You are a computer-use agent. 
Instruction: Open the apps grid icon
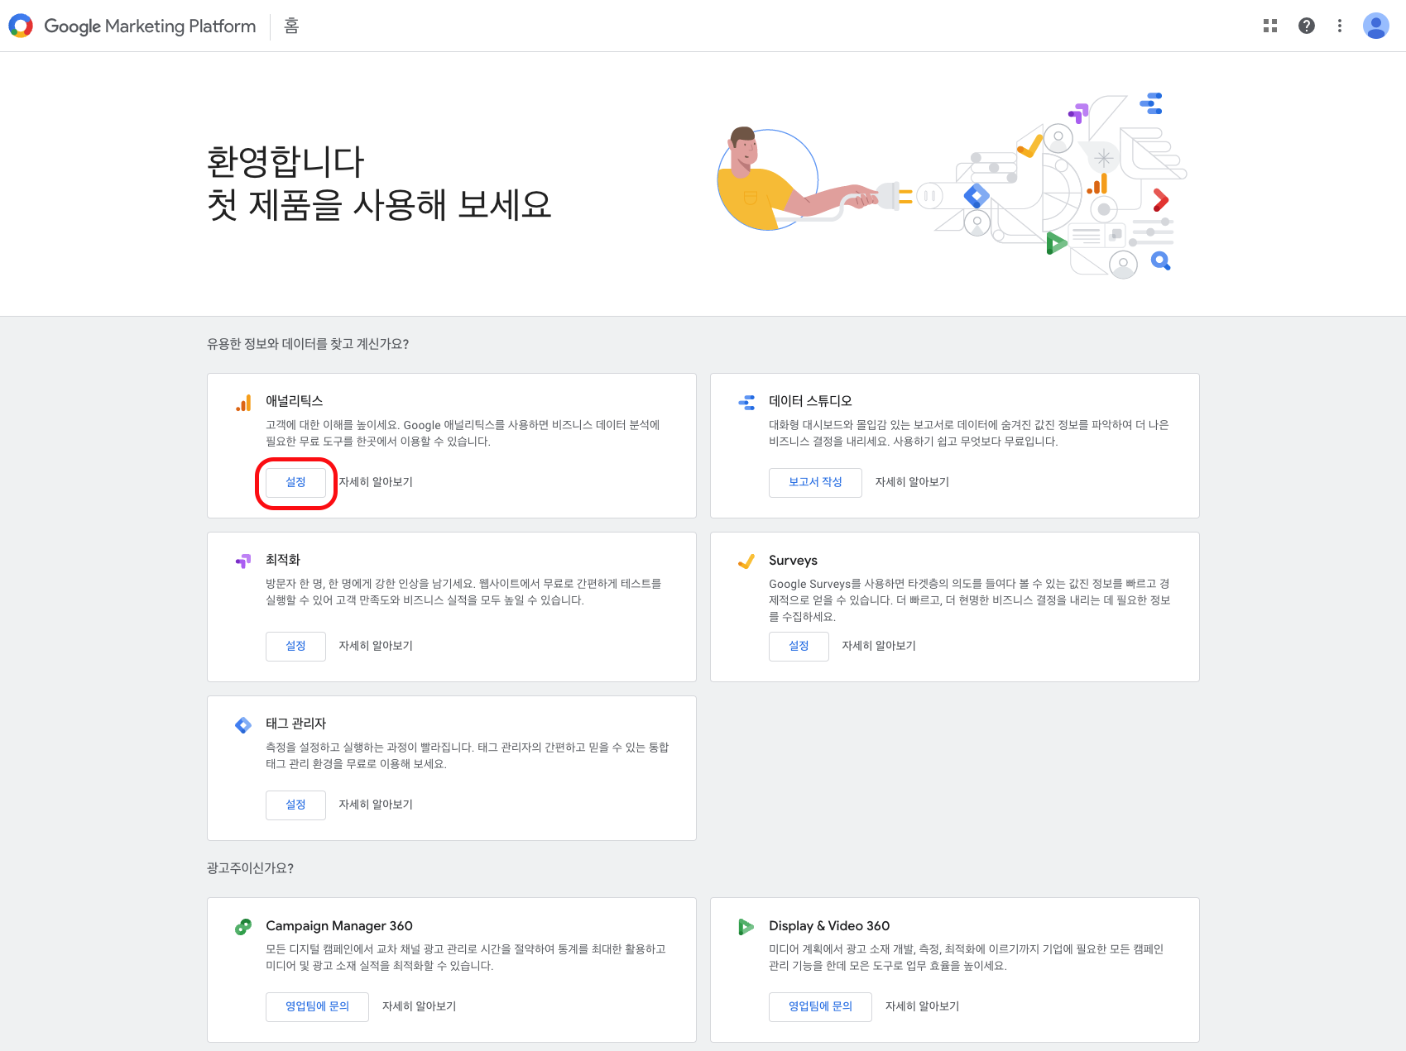[1270, 26]
